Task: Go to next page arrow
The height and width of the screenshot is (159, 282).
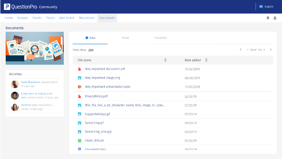Action: 271,50
